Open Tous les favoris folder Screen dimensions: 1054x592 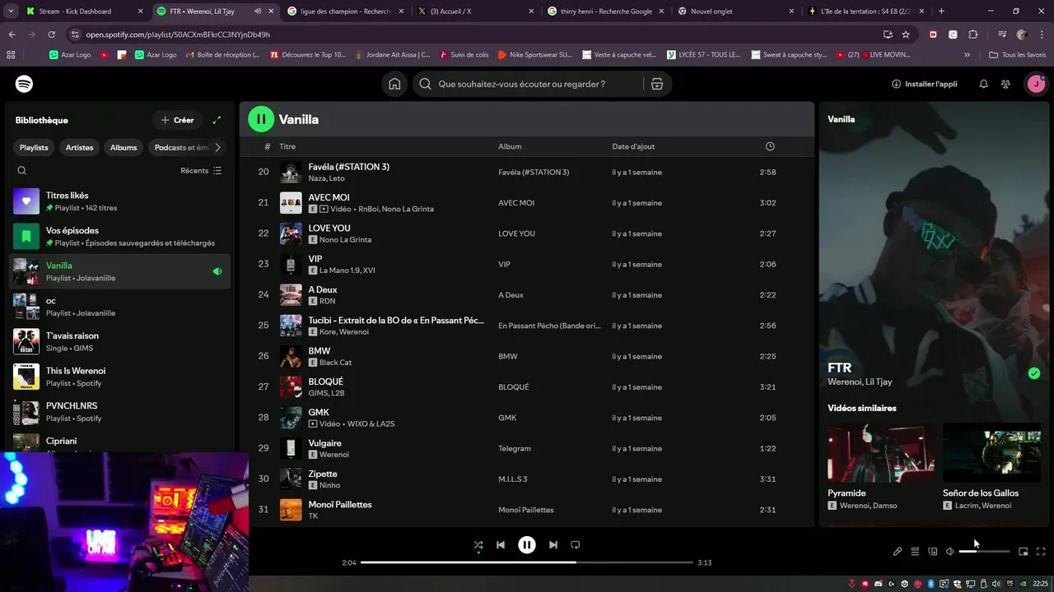pyautogui.click(x=1017, y=55)
